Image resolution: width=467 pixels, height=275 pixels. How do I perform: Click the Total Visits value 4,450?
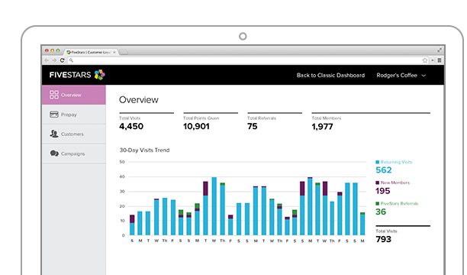coord(131,127)
